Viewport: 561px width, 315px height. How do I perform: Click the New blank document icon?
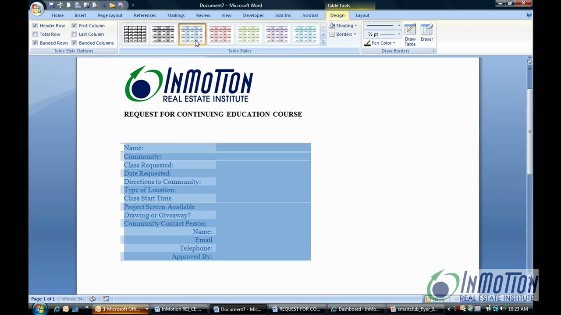(x=69, y=5)
